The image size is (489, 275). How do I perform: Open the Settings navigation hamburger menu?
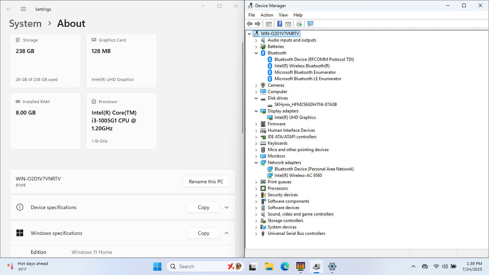pyautogui.click(x=23, y=9)
